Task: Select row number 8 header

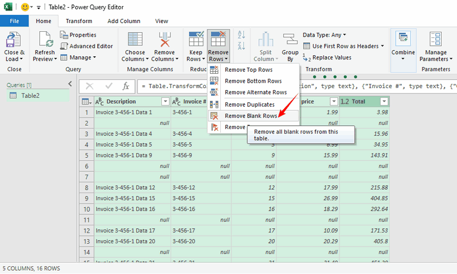Action: coord(86,188)
